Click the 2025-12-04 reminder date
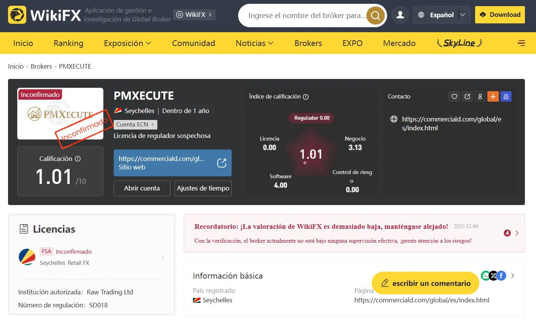This screenshot has height=325, width=536. pos(466,227)
